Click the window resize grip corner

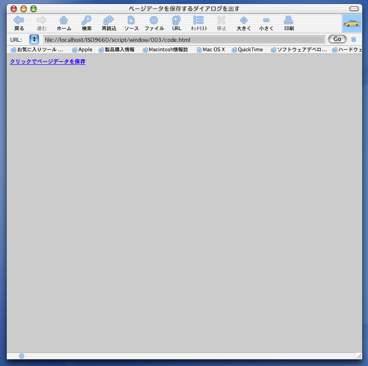359,356
